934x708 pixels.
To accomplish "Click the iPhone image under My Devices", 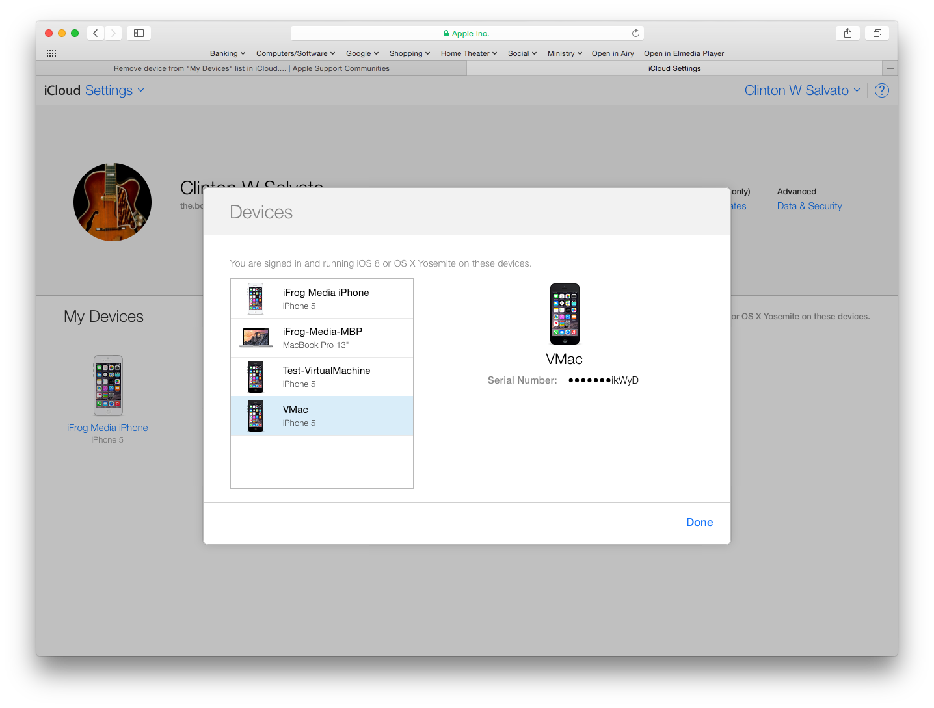I will point(108,386).
